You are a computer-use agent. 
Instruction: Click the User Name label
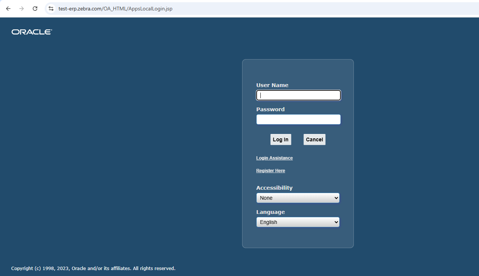coord(272,85)
